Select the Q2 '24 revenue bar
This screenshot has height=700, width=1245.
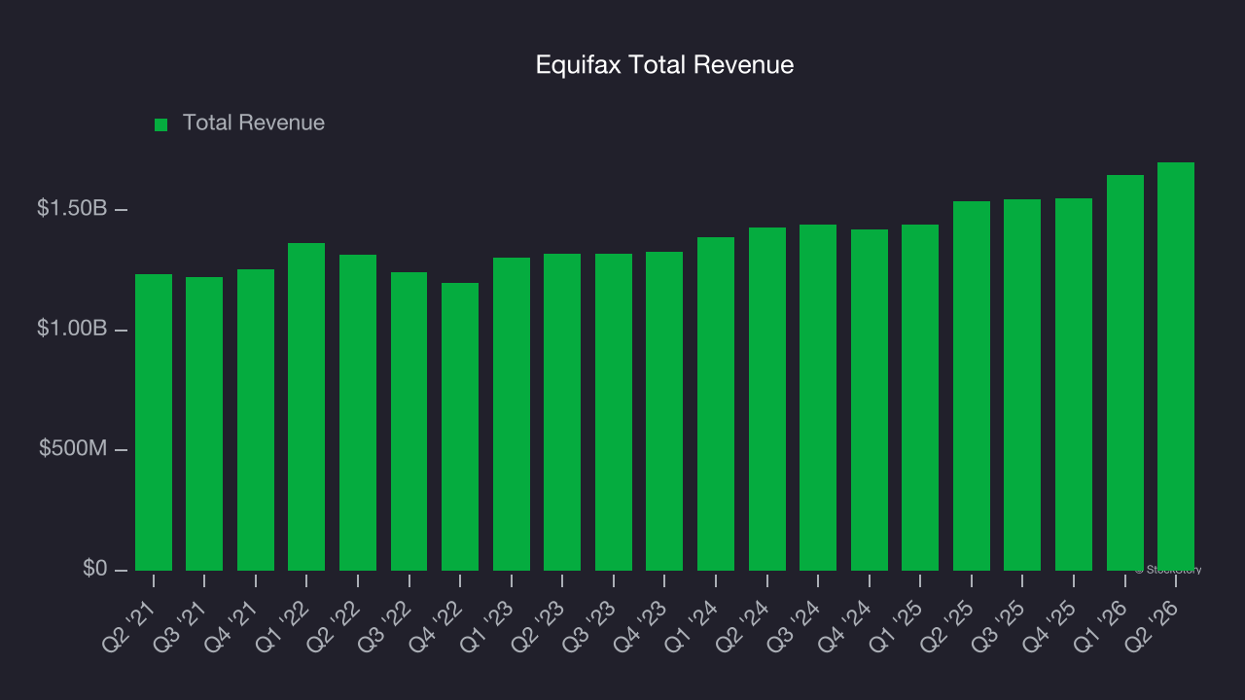pos(767,399)
